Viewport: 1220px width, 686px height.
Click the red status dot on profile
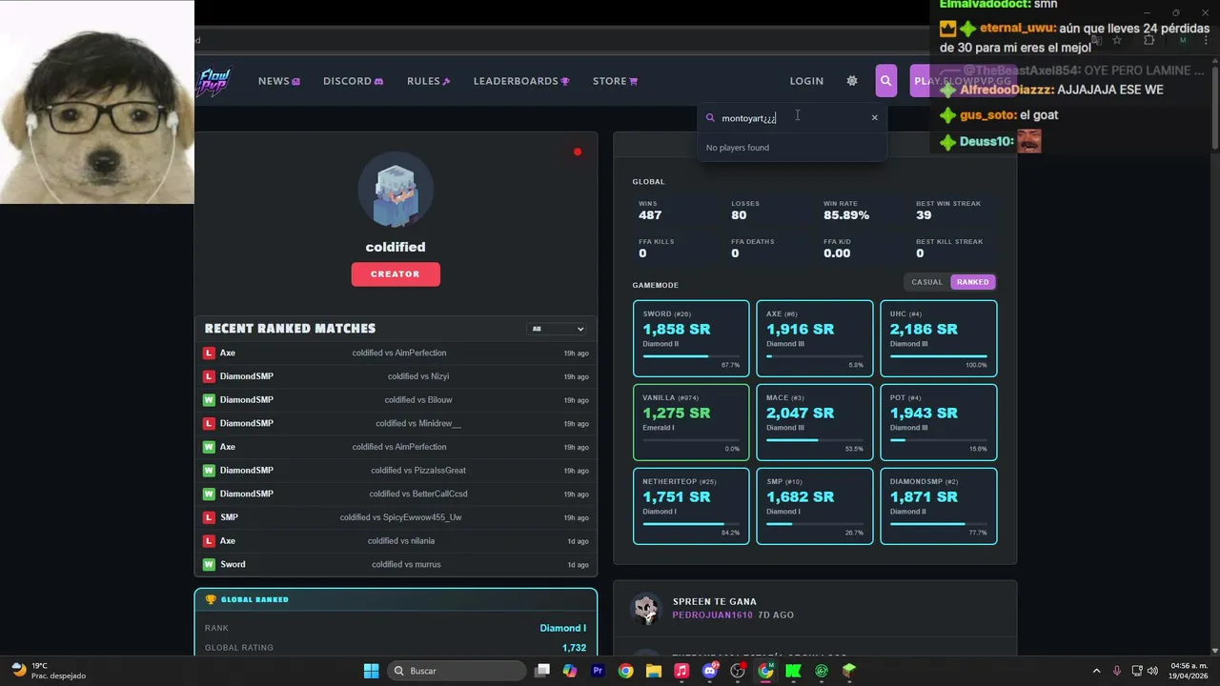click(578, 151)
